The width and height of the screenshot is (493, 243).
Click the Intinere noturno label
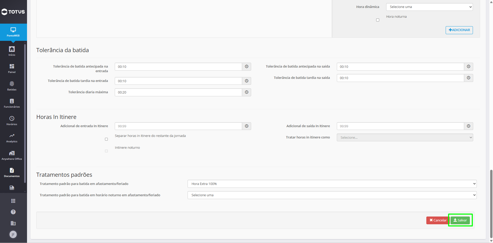tap(127, 148)
